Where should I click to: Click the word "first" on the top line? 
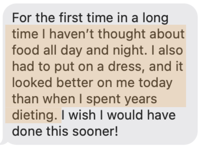click(x=71, y=17)
